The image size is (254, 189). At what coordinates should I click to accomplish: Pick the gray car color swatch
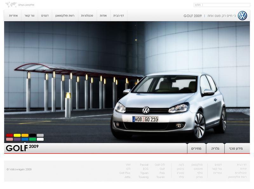(x=40, y=135)
